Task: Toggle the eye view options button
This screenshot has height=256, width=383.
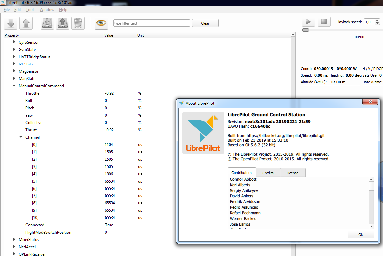Action: click(x=101, y=23)
